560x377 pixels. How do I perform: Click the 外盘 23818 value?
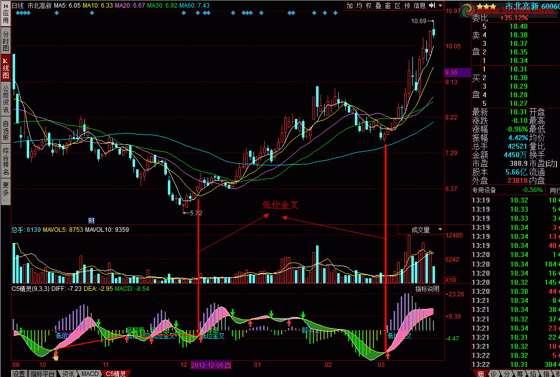[518, 180]
